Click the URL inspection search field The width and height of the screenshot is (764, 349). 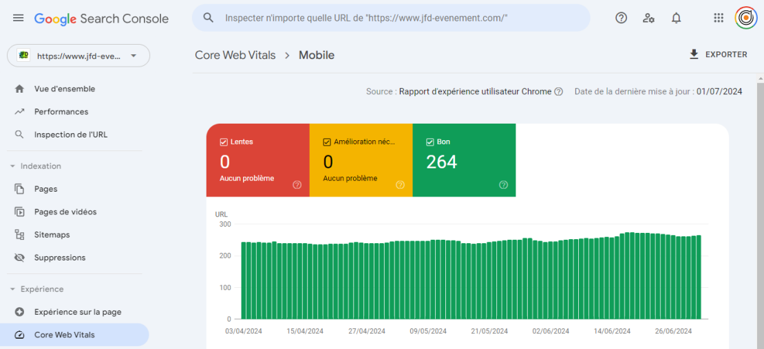click(x=399, y=18)
